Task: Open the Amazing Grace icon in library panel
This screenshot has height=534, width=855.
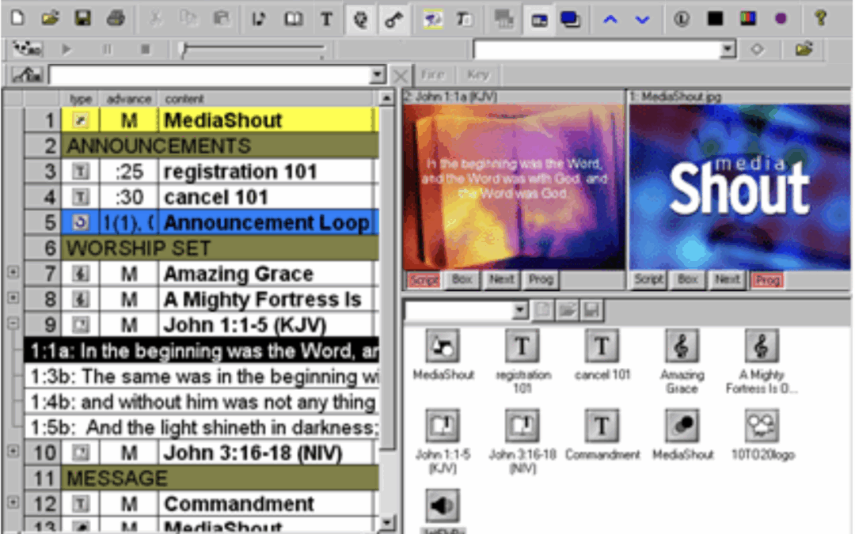Action: 682,347
